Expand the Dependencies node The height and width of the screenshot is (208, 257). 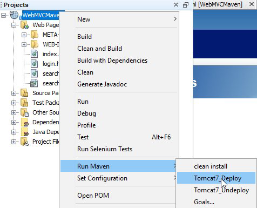tap(13, 123)
